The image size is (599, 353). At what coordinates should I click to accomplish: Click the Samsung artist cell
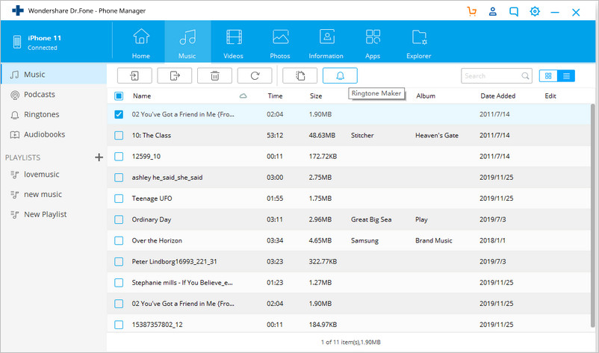364,240
